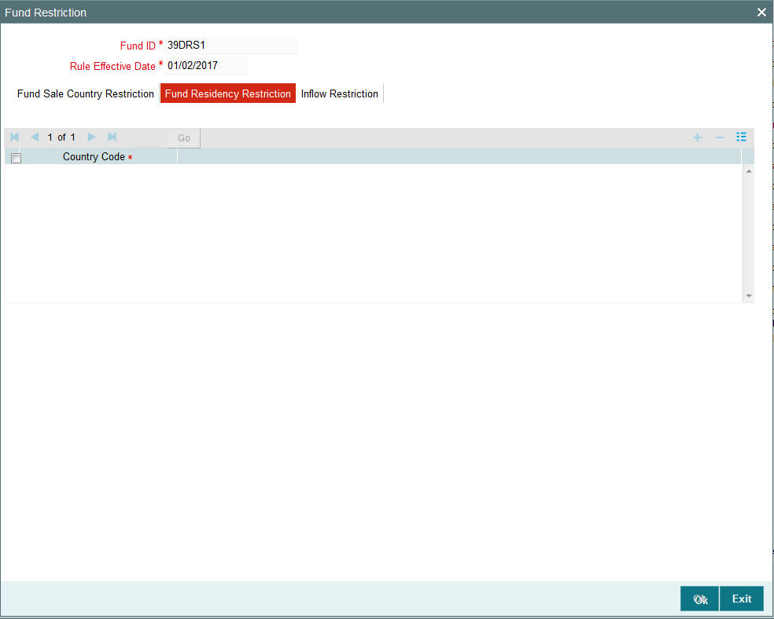Click the Exit button

tap(742, 599)
